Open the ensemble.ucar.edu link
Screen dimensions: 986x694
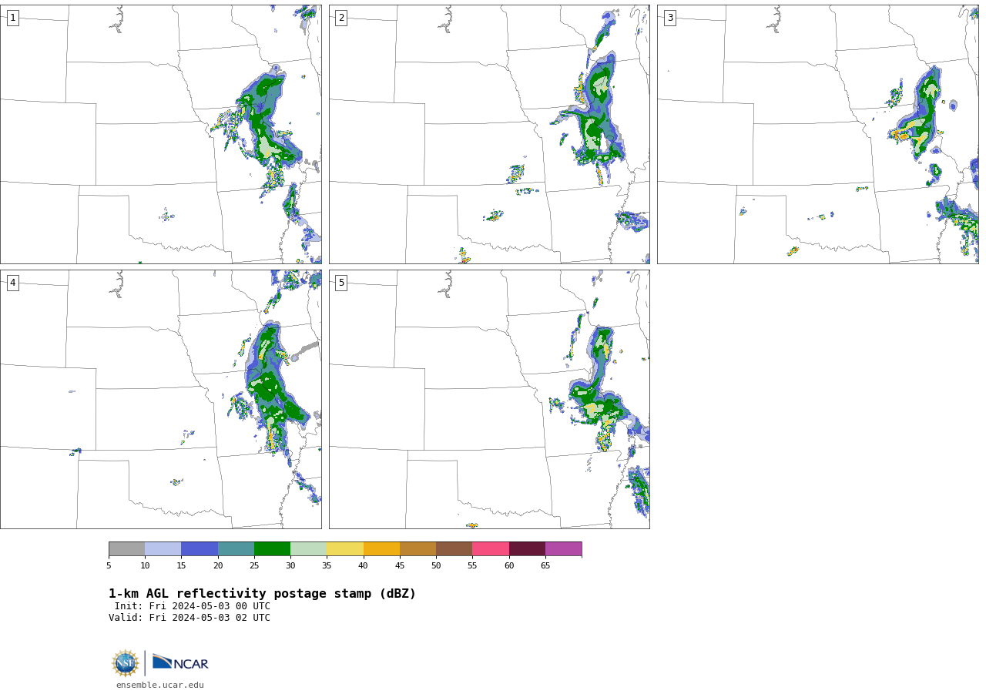(x=160, y=685)
